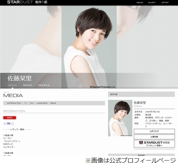This screenshot has height=163, width=178.
Task: Open the 仕事依頼 button
Action: (154, 137)
